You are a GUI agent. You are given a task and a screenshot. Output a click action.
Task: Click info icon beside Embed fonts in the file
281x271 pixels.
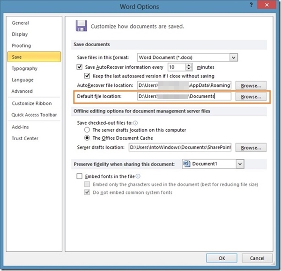point(138,176)
